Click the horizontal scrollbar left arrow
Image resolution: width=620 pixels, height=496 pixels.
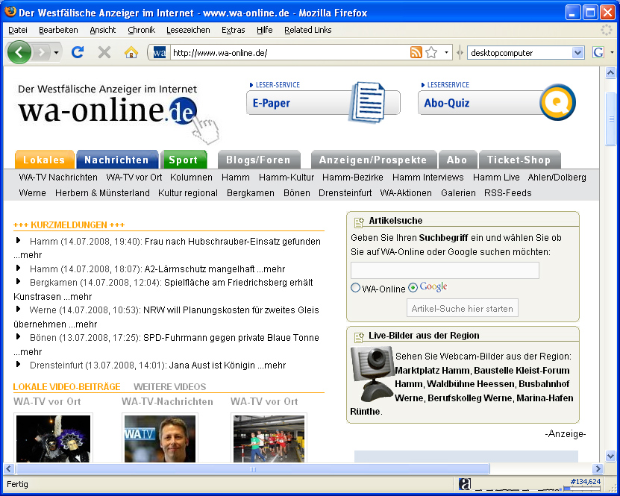[9, 469]
